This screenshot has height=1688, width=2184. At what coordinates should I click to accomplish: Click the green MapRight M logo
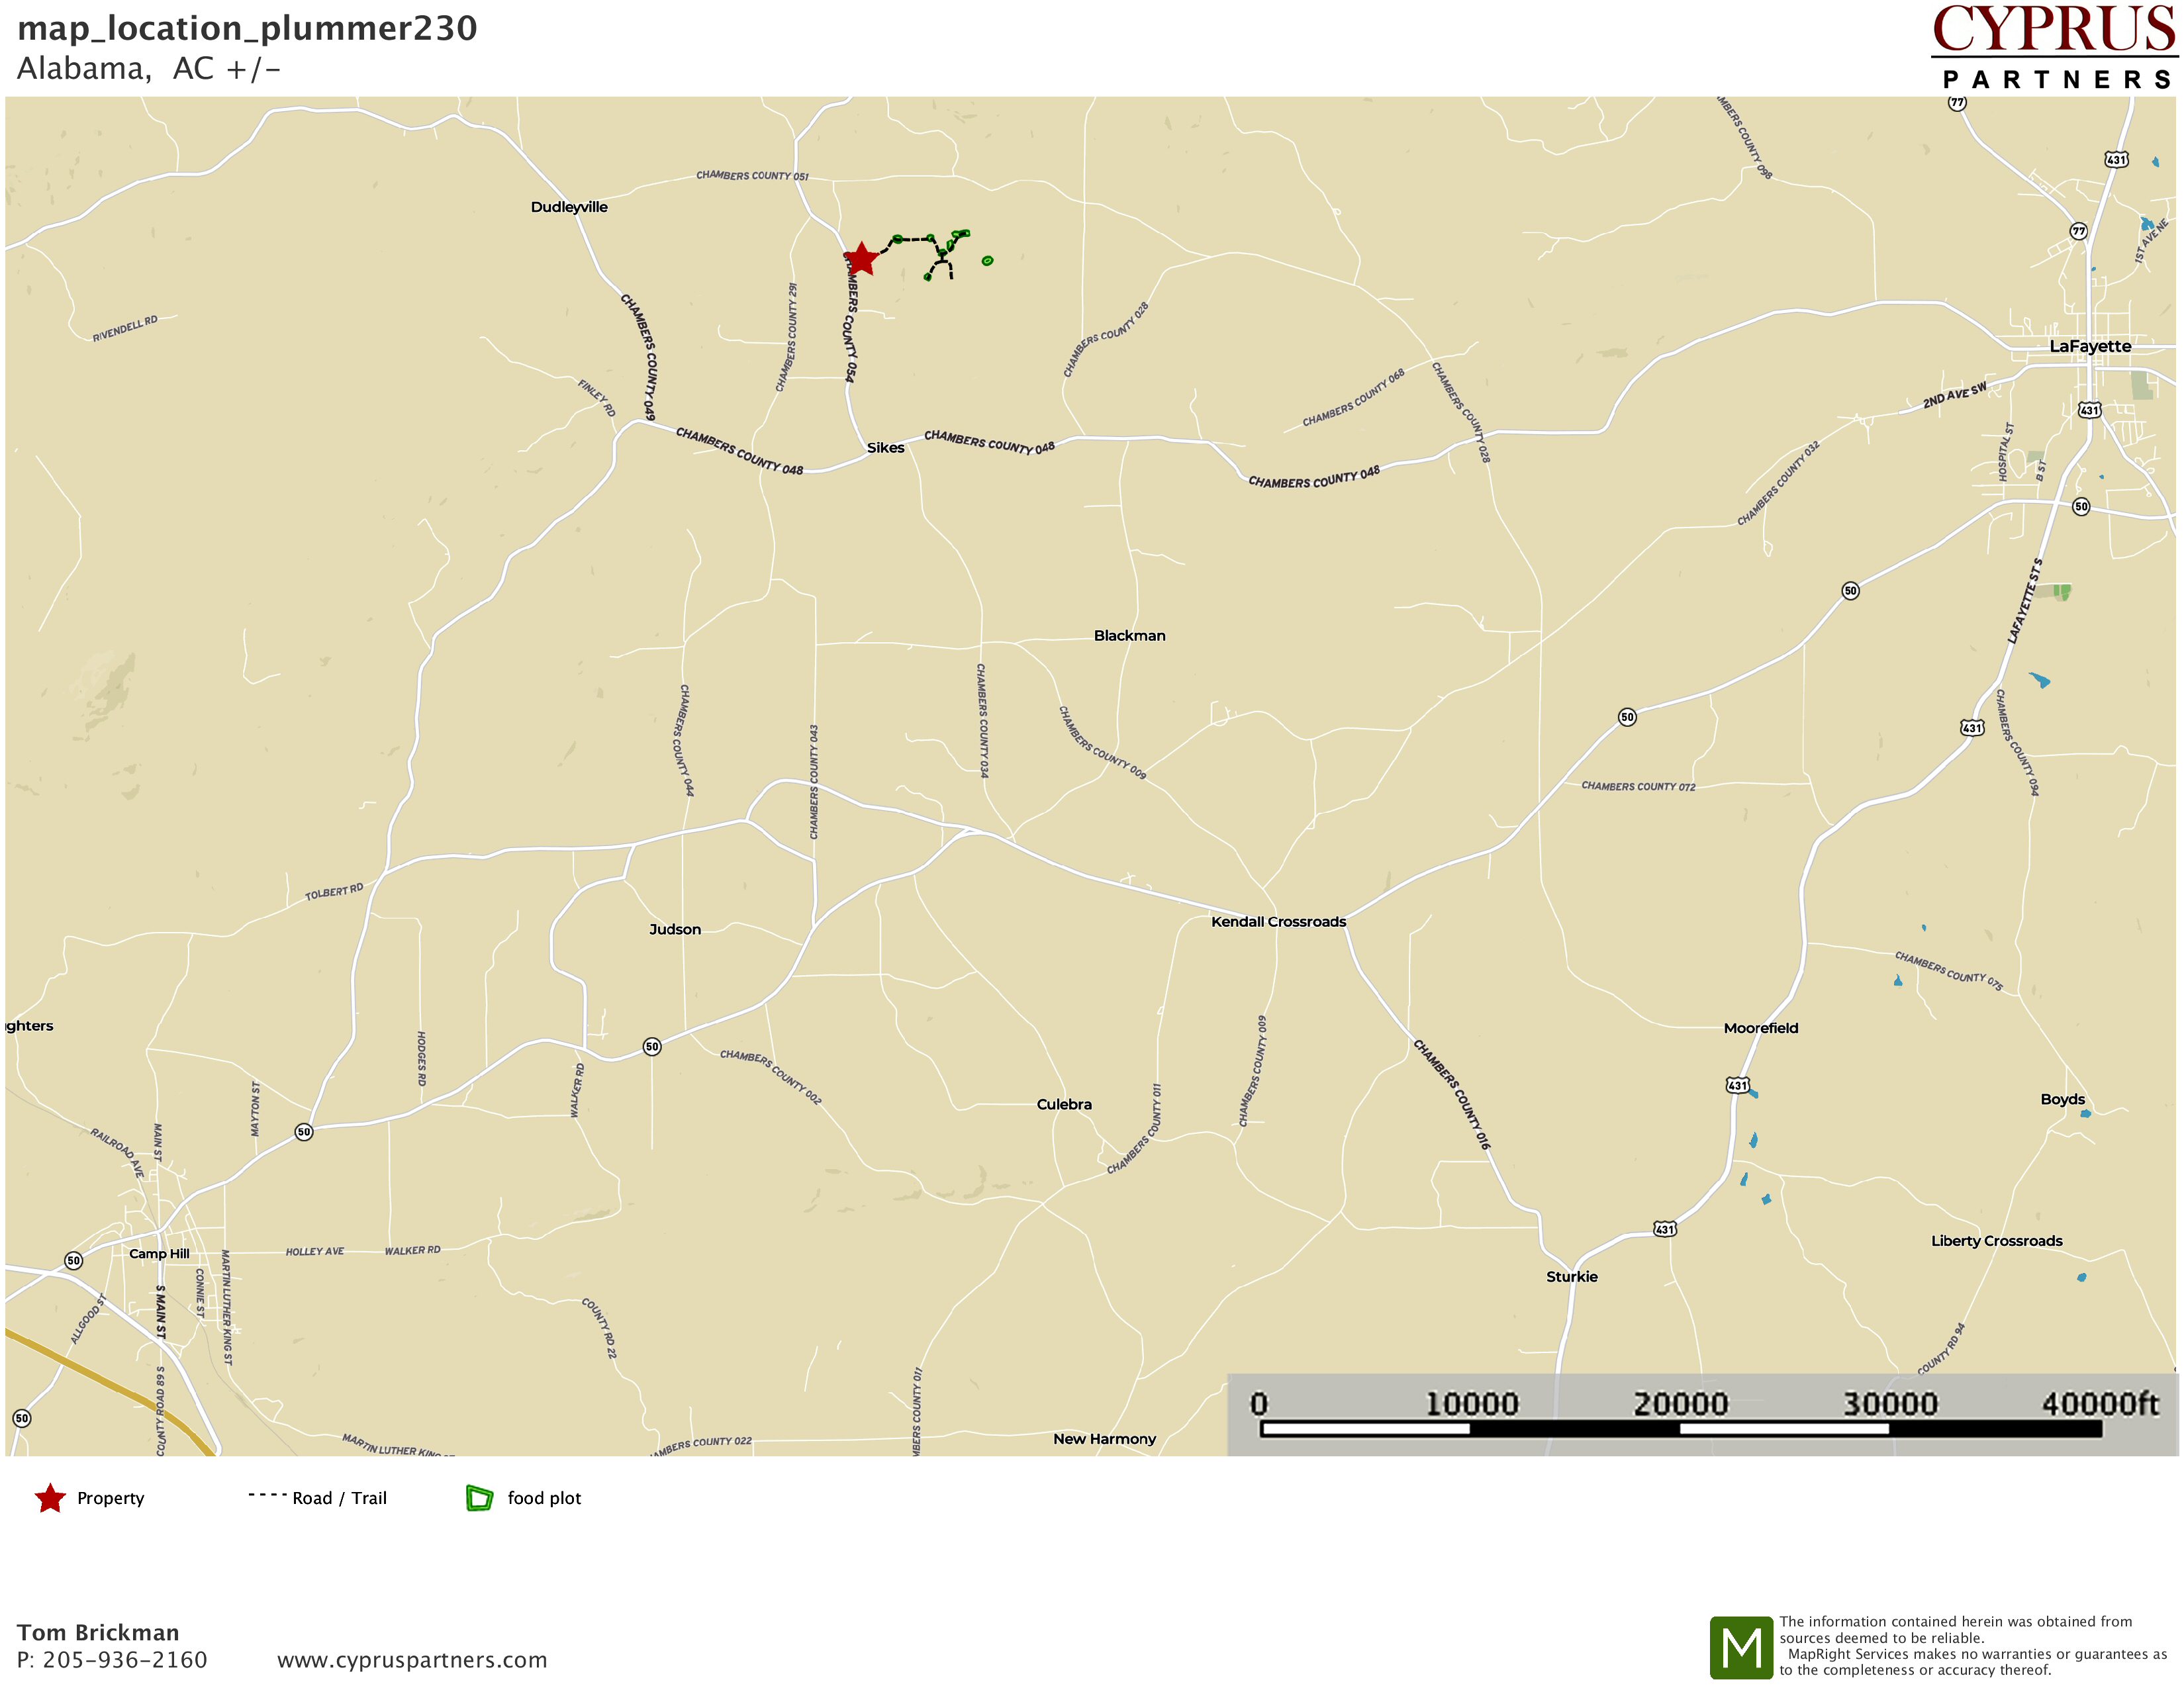coord(1741,1647)
